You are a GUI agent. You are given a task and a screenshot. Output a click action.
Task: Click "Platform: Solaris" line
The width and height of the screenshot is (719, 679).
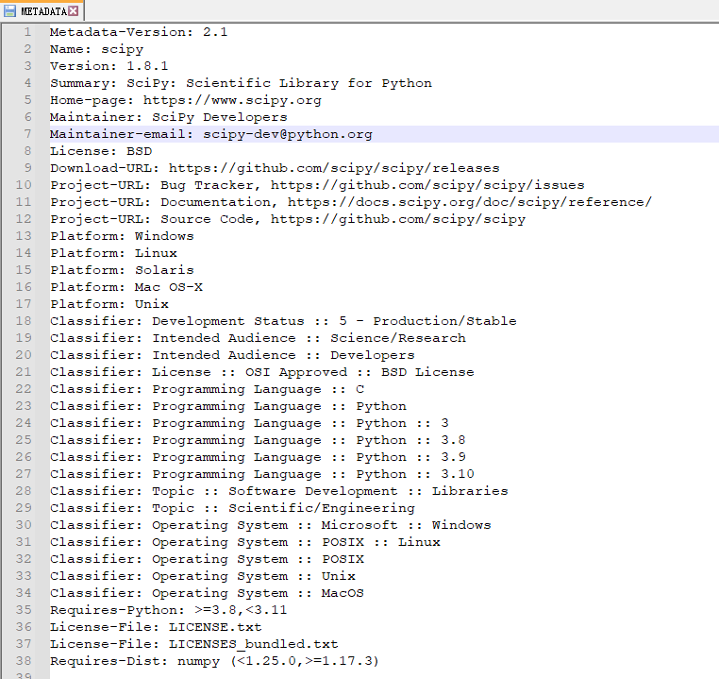point(122,270)
